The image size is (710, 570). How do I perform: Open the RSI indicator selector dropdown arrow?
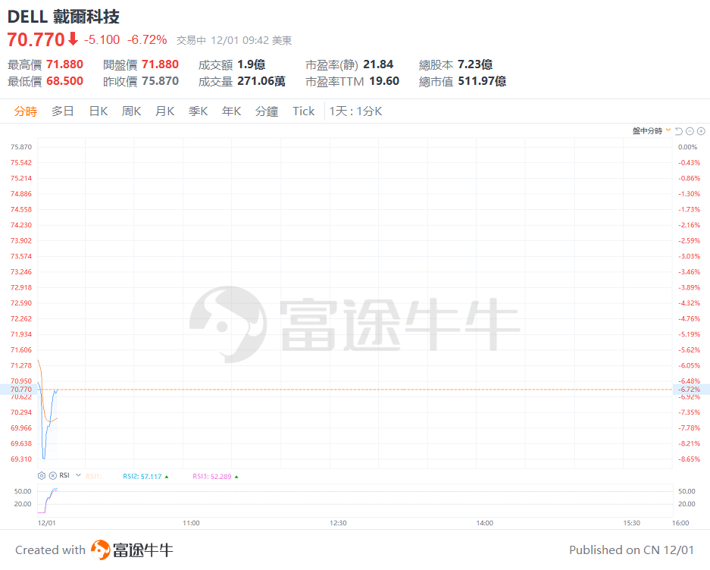pyautogui.click(x=78, y=475)
